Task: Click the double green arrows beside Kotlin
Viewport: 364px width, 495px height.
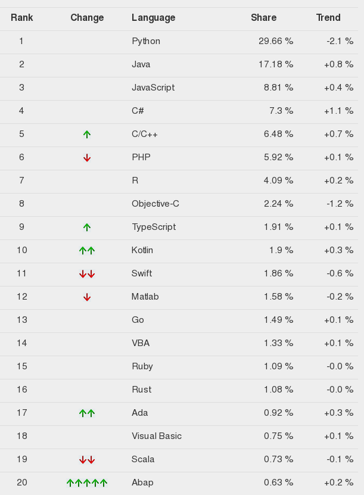Action: pyautogui.click(x=87, y=251)
